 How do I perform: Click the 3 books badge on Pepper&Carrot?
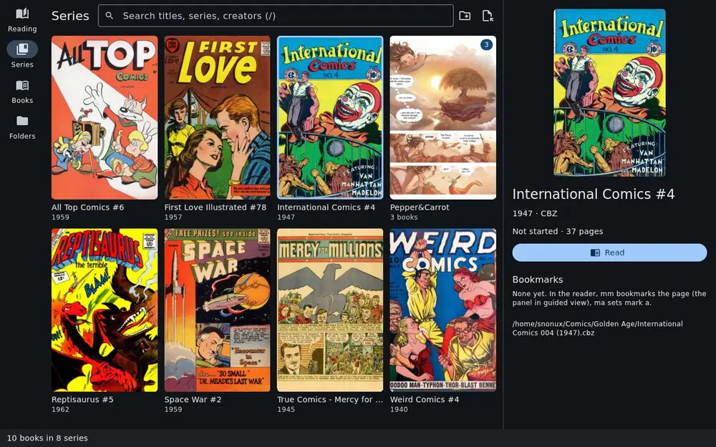486,44
